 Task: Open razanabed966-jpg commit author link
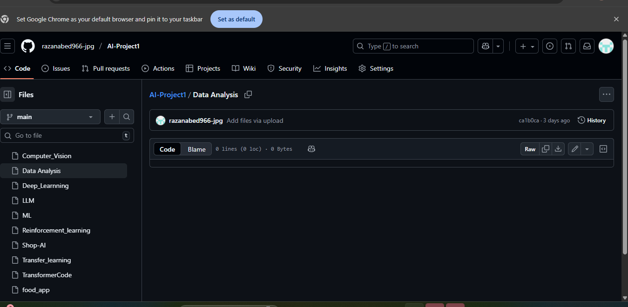coord(196,120)
